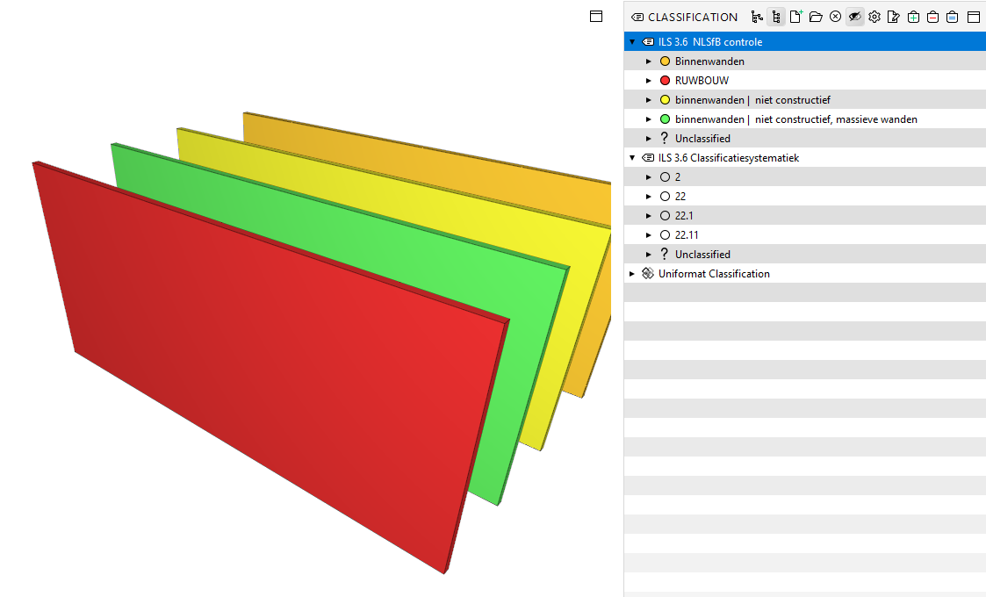Collapse ILS 3.6 Classificatiesystematiek node
986x597 pixels.
632,158
